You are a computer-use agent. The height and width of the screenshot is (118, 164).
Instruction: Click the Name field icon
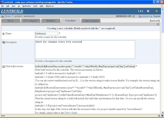point(3,34)
